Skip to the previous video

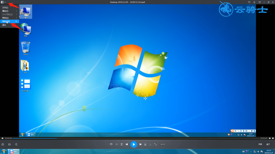tap(127, 144)
